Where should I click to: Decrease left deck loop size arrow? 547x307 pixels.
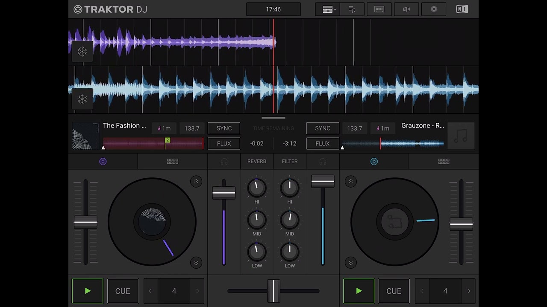click(x=150, y=291)
